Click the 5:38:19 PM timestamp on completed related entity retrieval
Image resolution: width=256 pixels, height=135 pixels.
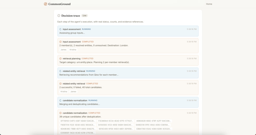click(x=192, y=84)
